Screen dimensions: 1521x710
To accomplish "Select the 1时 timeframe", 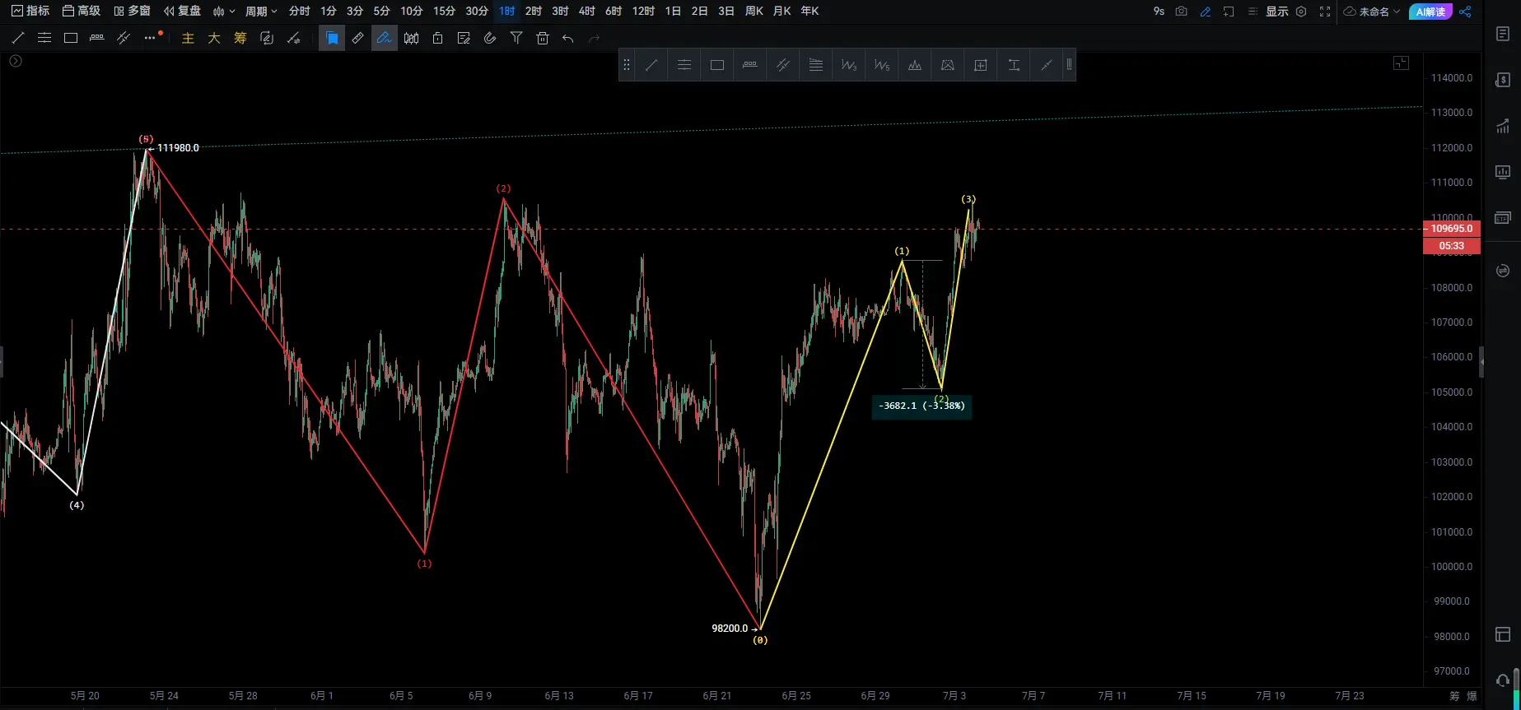I will coord(507,11).
